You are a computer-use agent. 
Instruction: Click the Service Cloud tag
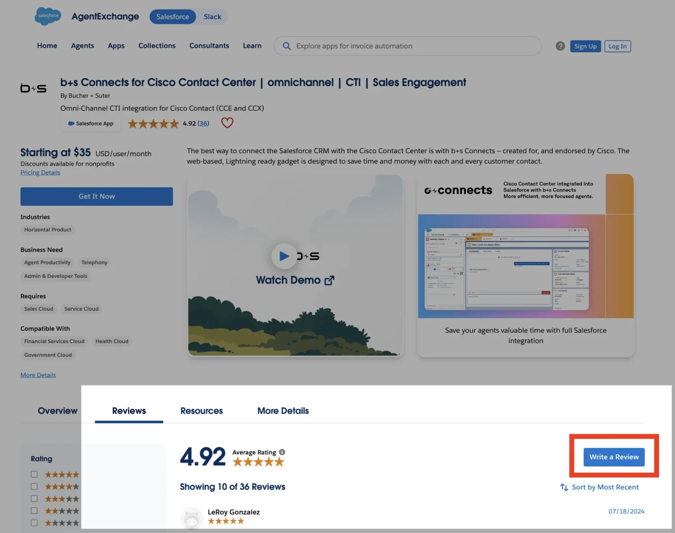pyautogui.click(x=81, y=309)
